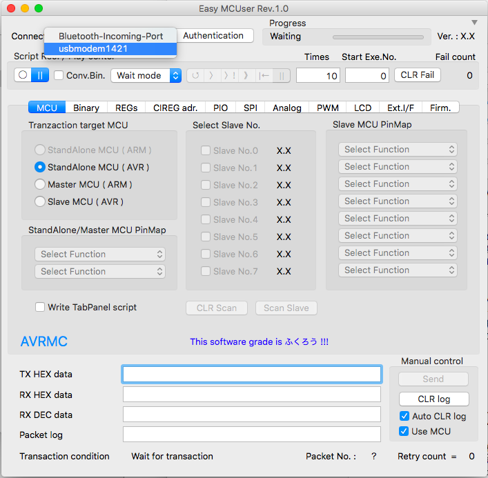The height and width of the screenshot is (478, 488).
Task: Focus the TX HEX data field
Action: pos(252,374)
